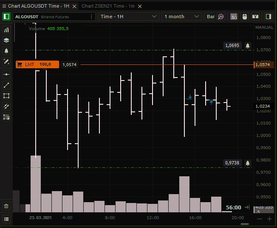
Task: Click the trash icon to delete drawings
Action: pos(6,206)
